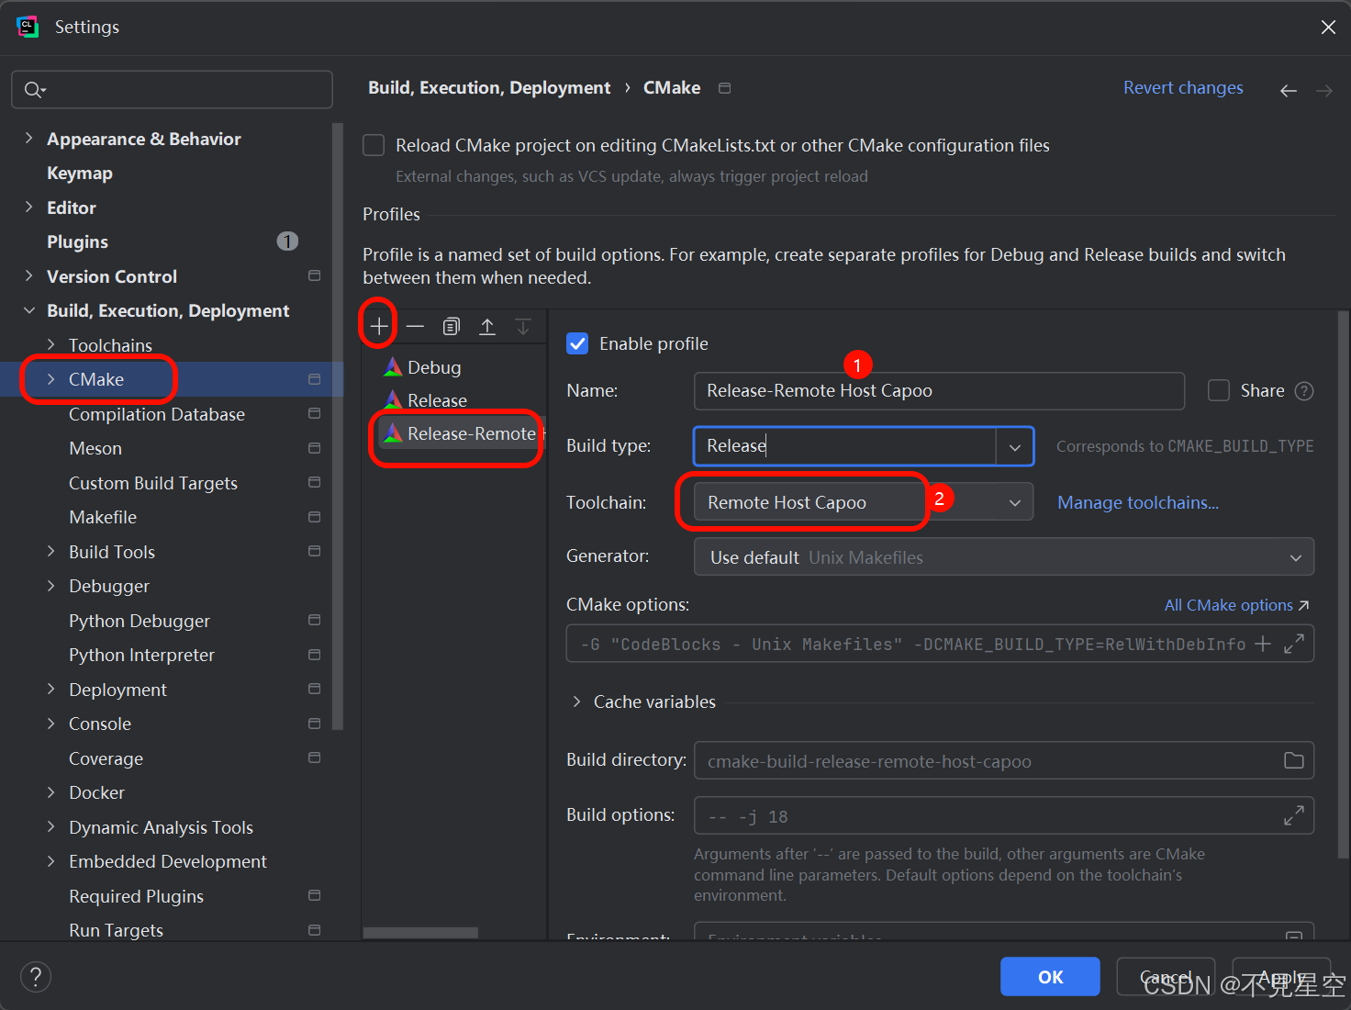
Task: Expand the Build Tools tree node
Action: pos(50,551)
